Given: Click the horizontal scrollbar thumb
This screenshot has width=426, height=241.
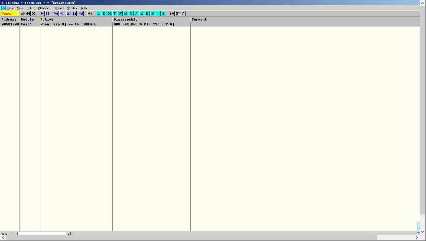Looking at the screenshot, I should (x=191, y=237).
